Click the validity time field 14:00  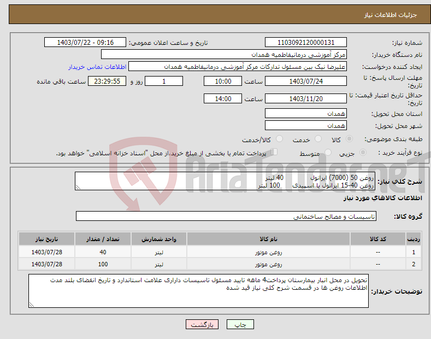[223, 98]
